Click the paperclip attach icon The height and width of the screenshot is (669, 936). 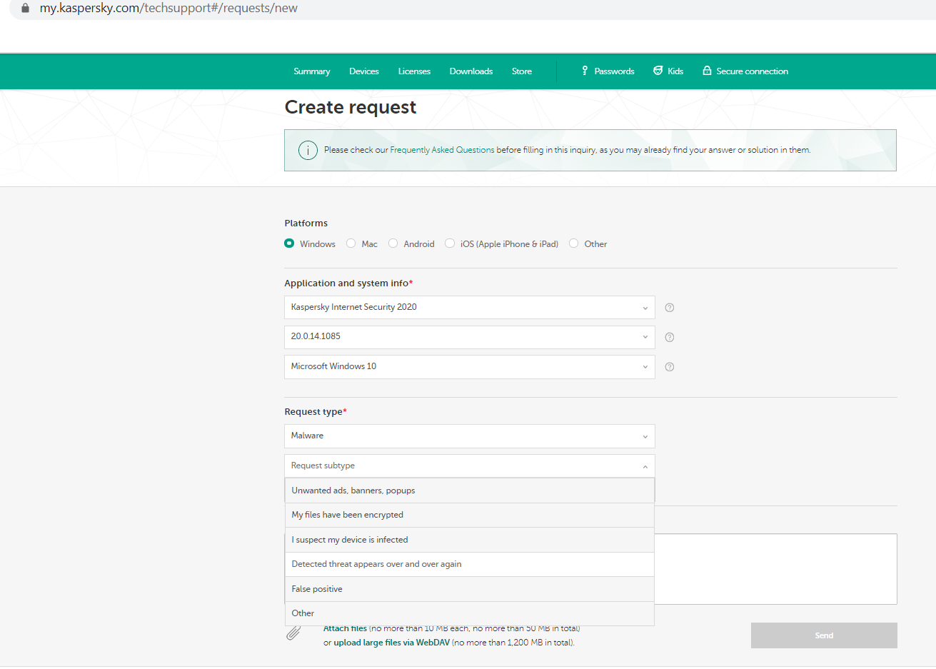[293, 633]
